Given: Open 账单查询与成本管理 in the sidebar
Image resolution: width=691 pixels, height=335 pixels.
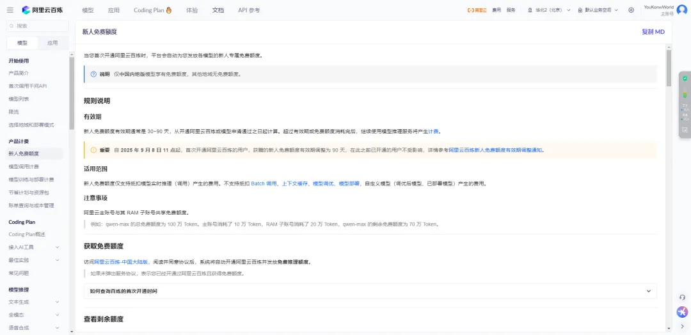Looking at the screenshot, I should (x=31, y=205).
